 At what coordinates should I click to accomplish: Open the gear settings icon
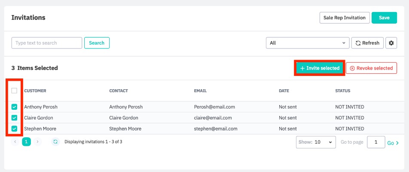coord(391,43)
